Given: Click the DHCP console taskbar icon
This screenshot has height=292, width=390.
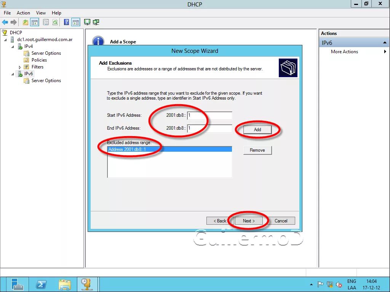Looking at the screenshot, I should [x=86, y=284].
